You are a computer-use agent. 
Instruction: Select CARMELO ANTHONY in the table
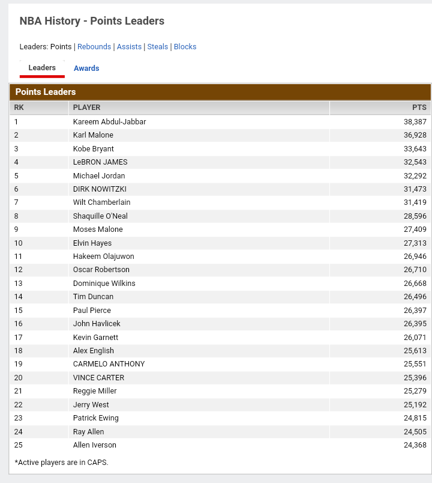coord(109,364)
